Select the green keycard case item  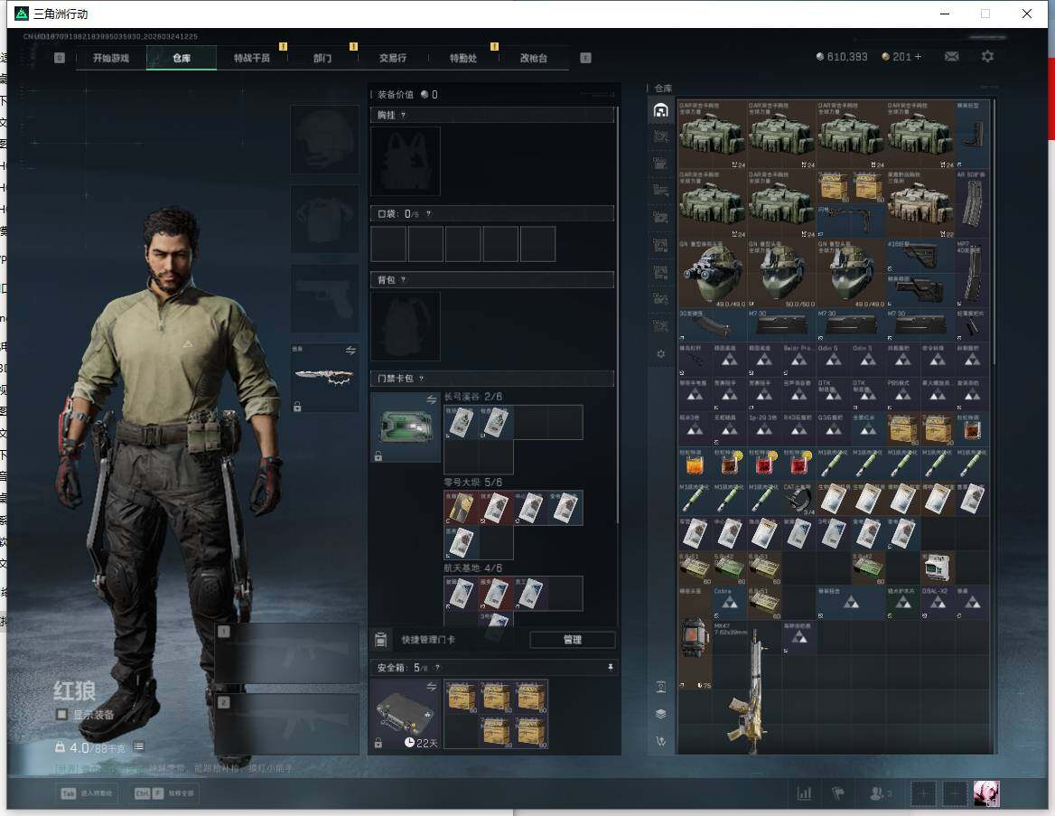click(x=406, y=427)
